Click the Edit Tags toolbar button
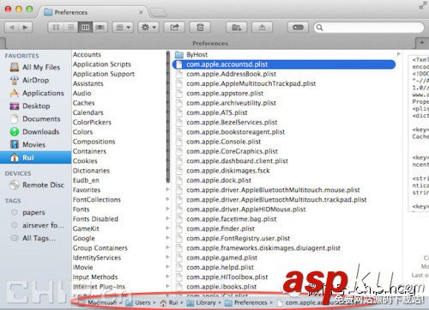 tap(298, 27)
